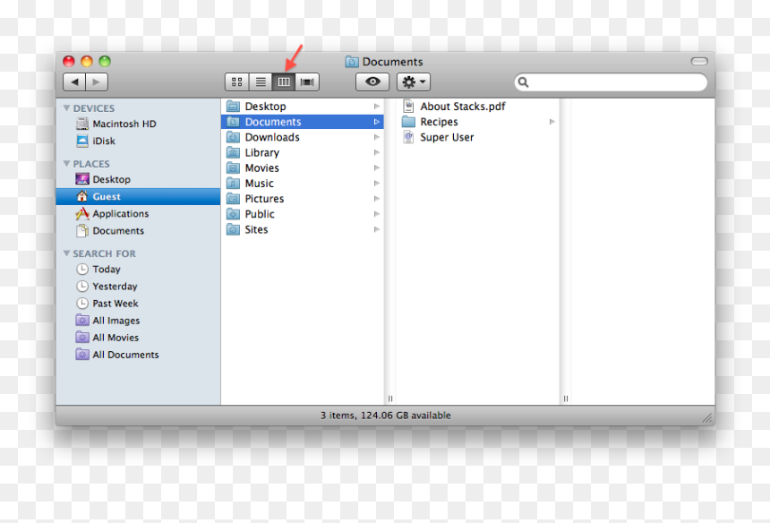The image size is (770, 523).
Task: Select the Music folder
Action: [x=303, y=184]
